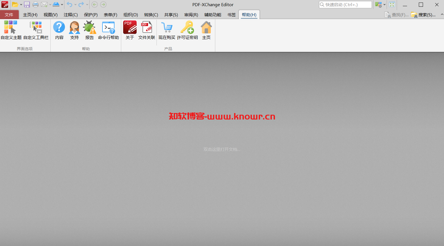Image resolution: width=444 pixels, height=246 pixels.
Task: Click the PDF-XChange app logo icon
Action: [x=5, y=4]
